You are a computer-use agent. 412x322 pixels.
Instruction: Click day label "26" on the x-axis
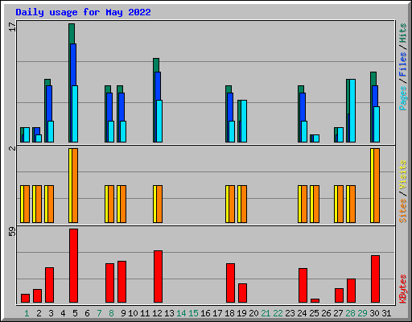(326, 313)
